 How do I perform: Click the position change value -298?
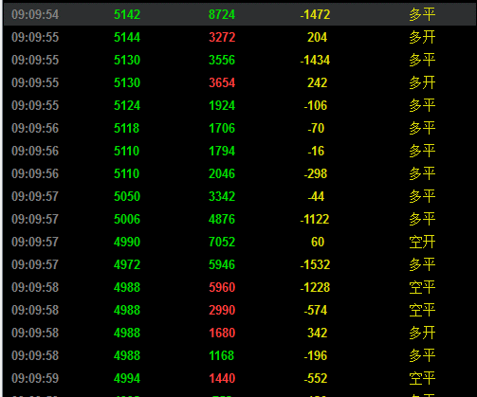click(x=316, y=173)
